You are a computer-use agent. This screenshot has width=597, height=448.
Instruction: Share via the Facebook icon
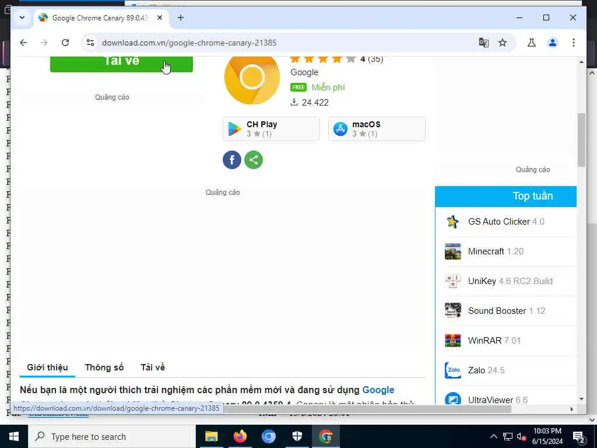pos(232,160)
